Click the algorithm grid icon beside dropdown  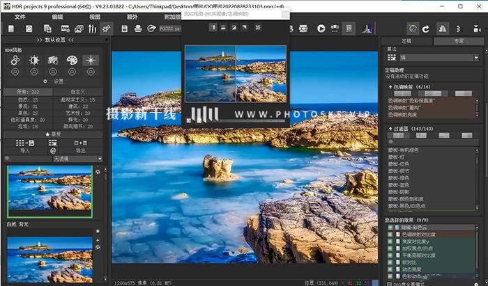[392, 58]
